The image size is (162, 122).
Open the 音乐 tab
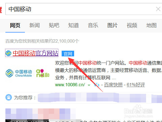93,25
